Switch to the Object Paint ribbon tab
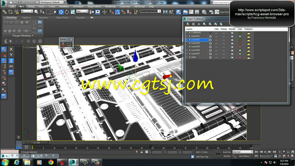The width and height of the screenshot is (295, 166). click(62, 17)
